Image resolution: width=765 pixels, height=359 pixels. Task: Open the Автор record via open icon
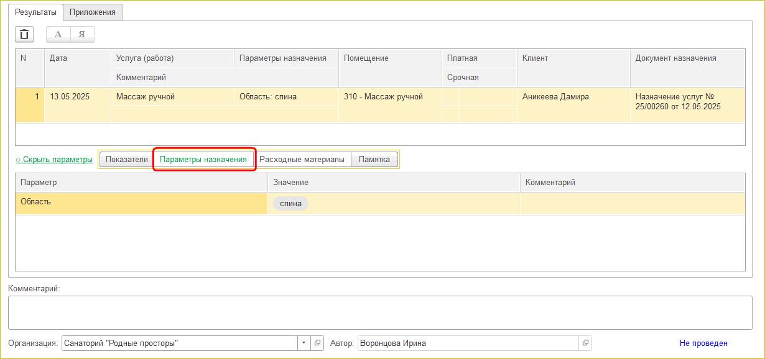pyautogui.click(x=585, y=343)
